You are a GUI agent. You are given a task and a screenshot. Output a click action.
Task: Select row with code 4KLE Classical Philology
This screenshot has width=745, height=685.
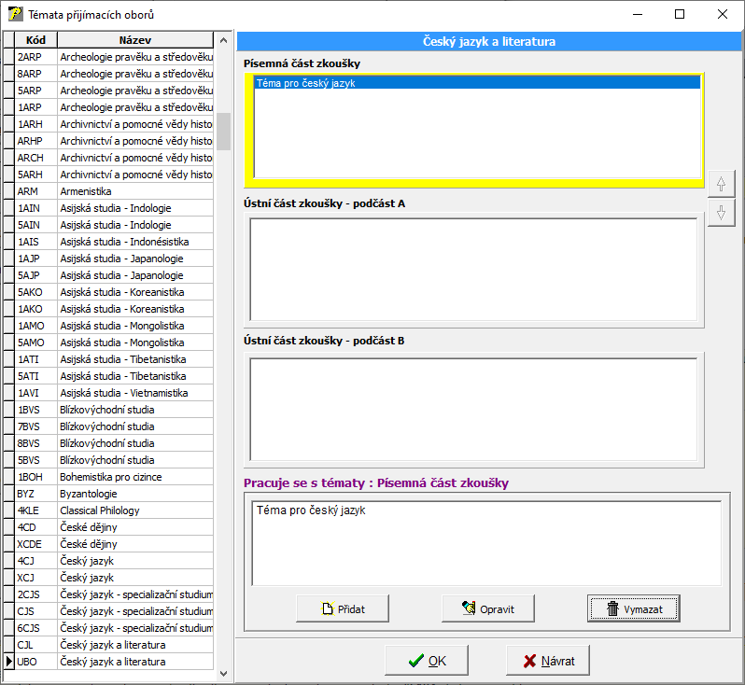click(134, 510)
